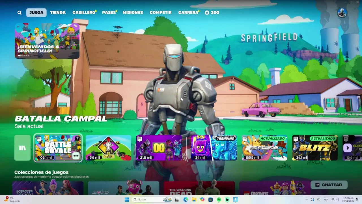Open the MISIONES tab

coord(133,12)
